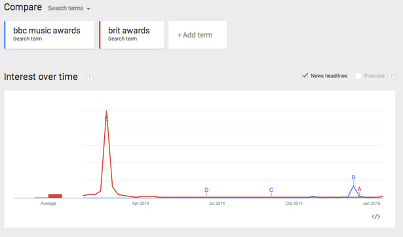403x237 pixels.
Task: Open help icon beside Interest over time
Action: [x=90, y=78]
